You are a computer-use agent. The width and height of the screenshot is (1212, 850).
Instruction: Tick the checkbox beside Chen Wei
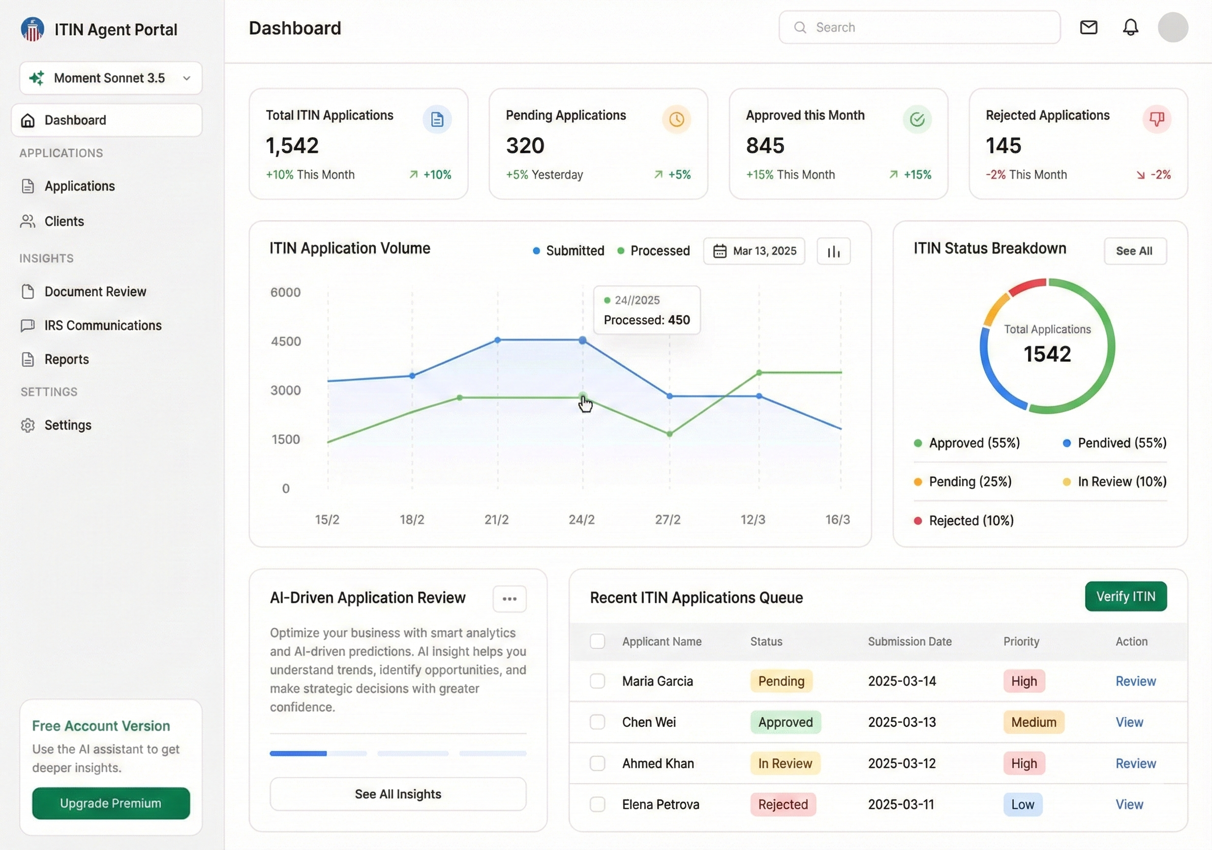tap(597, 722)
